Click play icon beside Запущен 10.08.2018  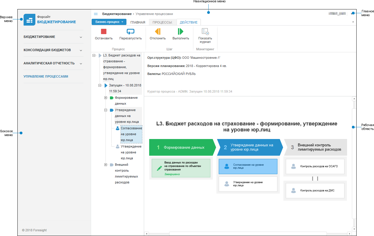[x=106, y=85]
